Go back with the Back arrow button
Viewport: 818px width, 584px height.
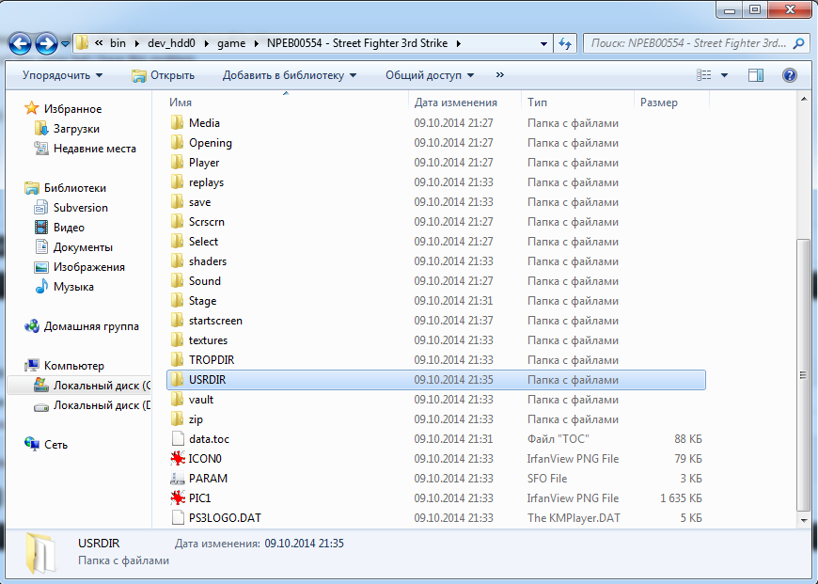(21, 44)
